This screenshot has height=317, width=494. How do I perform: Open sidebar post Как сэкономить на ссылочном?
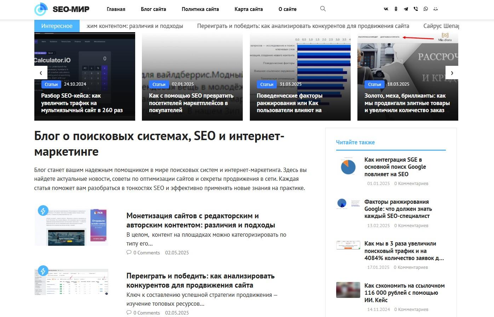pyautogui.click(x=404, y=293)
